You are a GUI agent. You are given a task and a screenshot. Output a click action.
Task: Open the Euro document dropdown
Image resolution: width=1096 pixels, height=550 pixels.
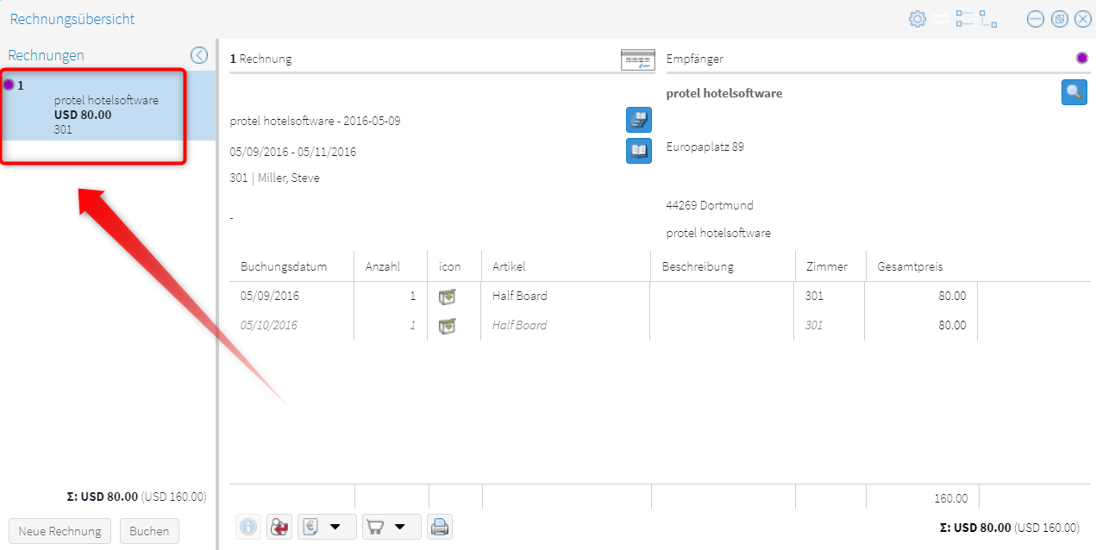coord(327,527)
